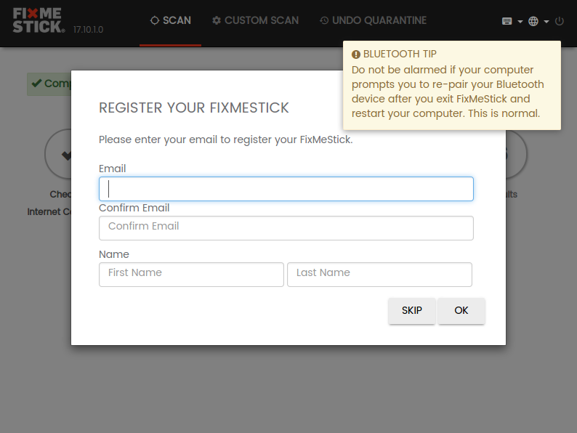This screenshot has height=433, width=577.
Task: Click the FixMeStick logo
Action: 39,20
